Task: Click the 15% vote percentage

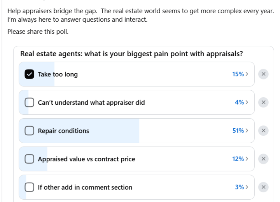Action: point(238,74)
